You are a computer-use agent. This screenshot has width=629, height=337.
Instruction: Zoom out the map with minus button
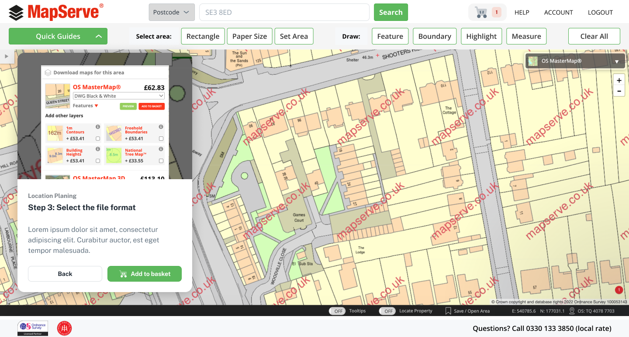619,91
